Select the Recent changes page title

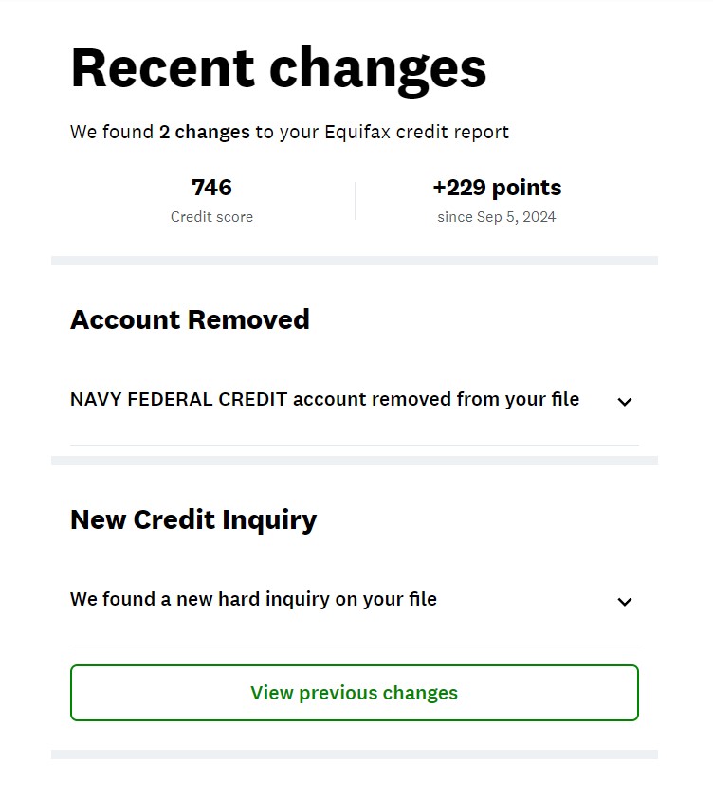click(x=279, y=68)
